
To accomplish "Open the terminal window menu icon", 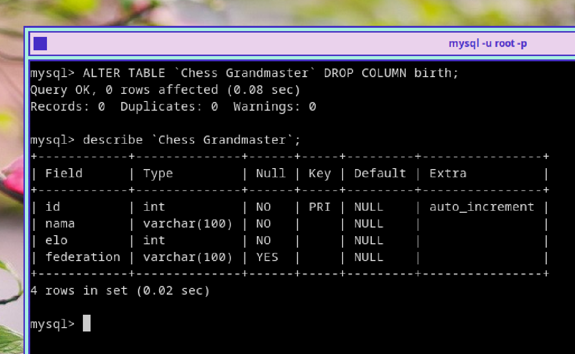I will pos(40,44).
